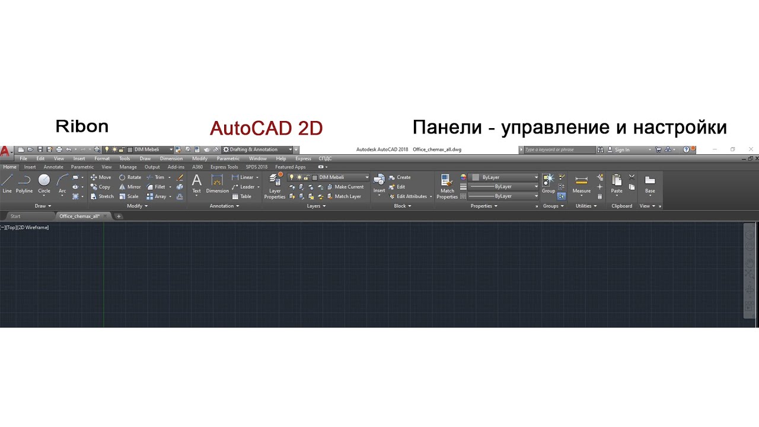The width and height of the screenshot is (759, 427).
Task: Activate the Rotate command
Action: (130, 177)
